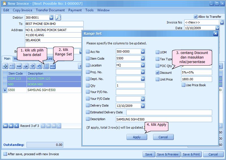Uncheck the Discount checkbox

158,73
